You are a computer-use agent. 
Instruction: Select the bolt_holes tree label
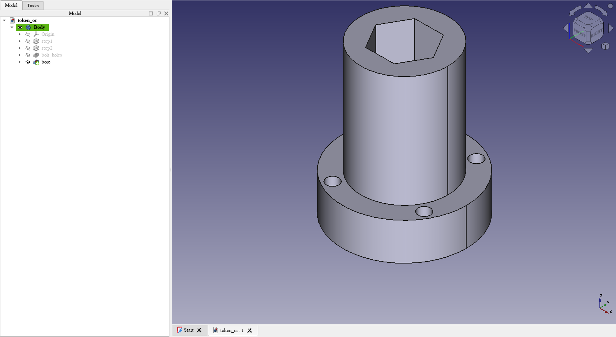52,55
